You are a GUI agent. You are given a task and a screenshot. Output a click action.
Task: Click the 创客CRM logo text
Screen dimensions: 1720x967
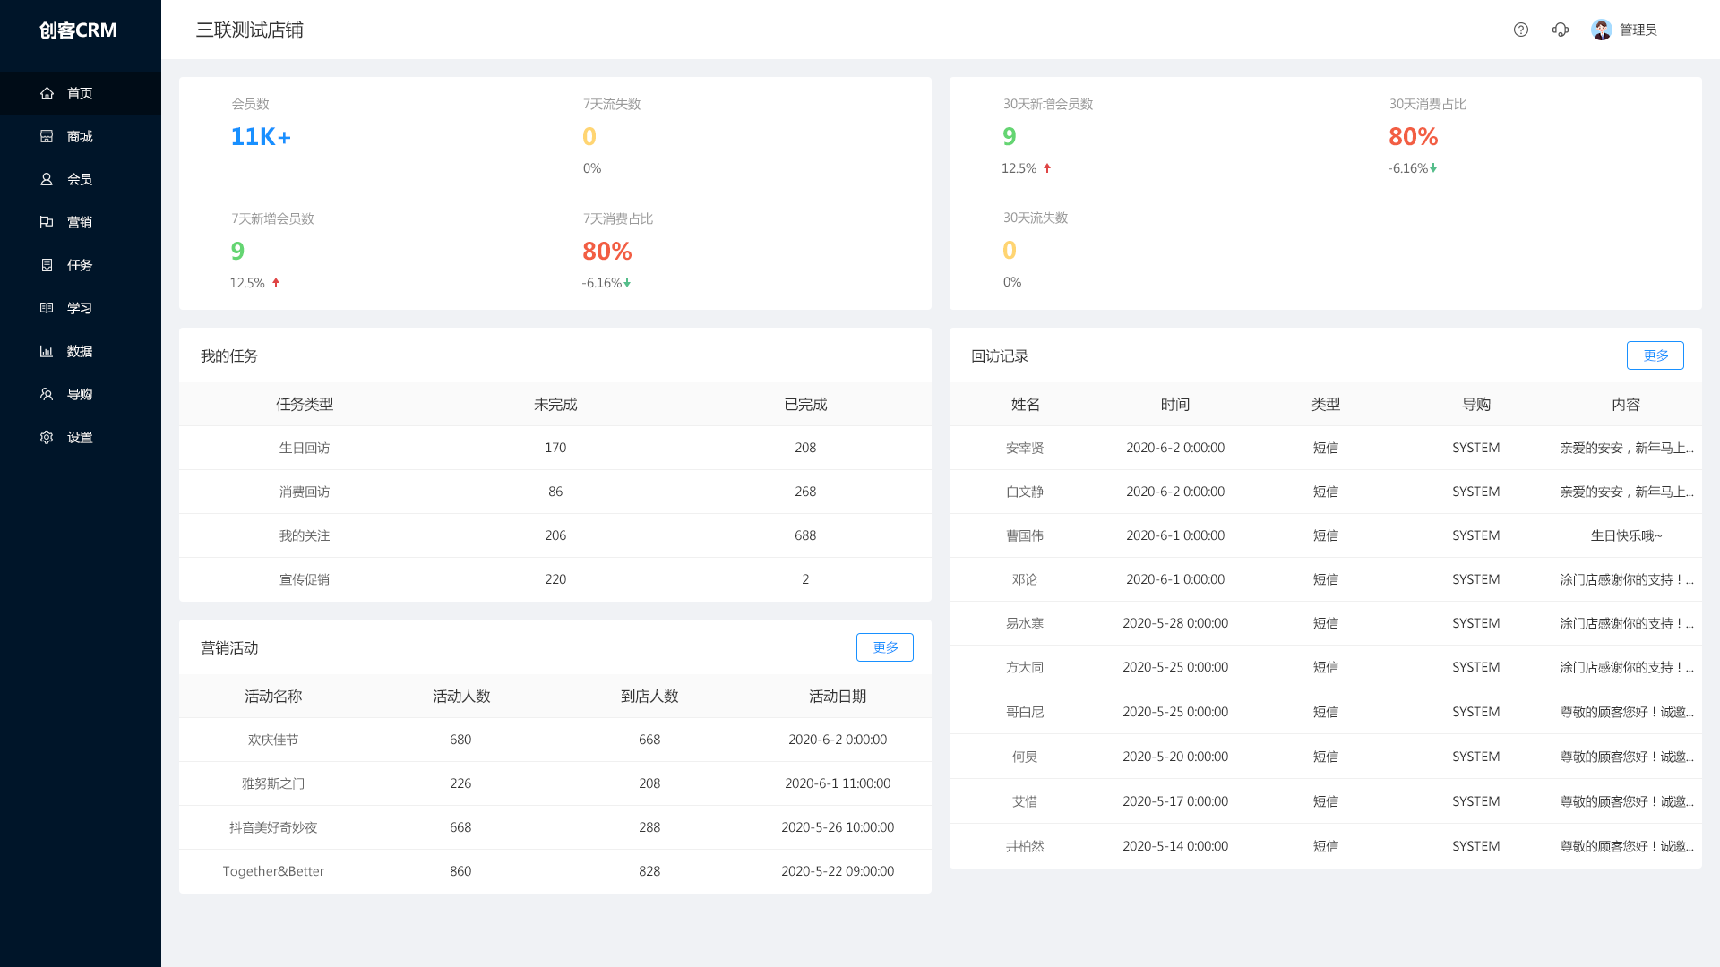tap(79, 30)
